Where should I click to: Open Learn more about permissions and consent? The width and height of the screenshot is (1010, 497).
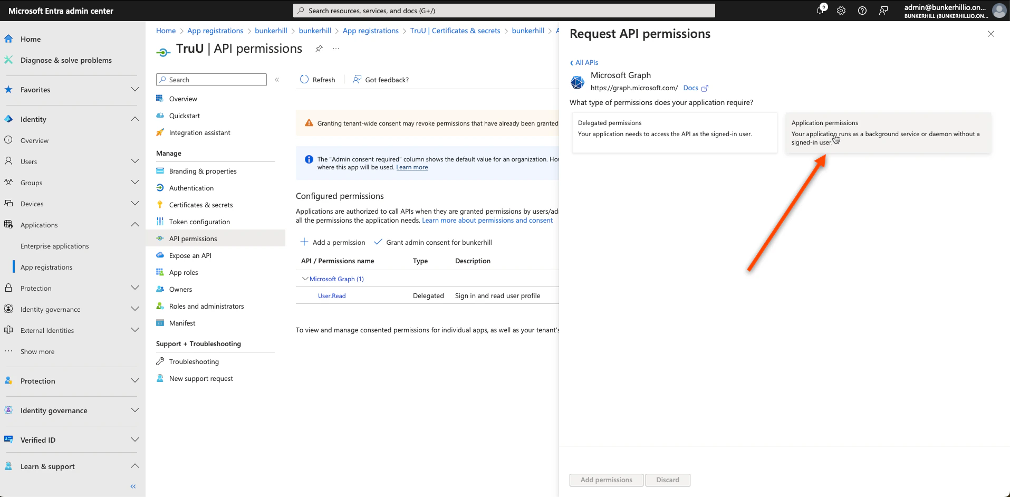487,221
